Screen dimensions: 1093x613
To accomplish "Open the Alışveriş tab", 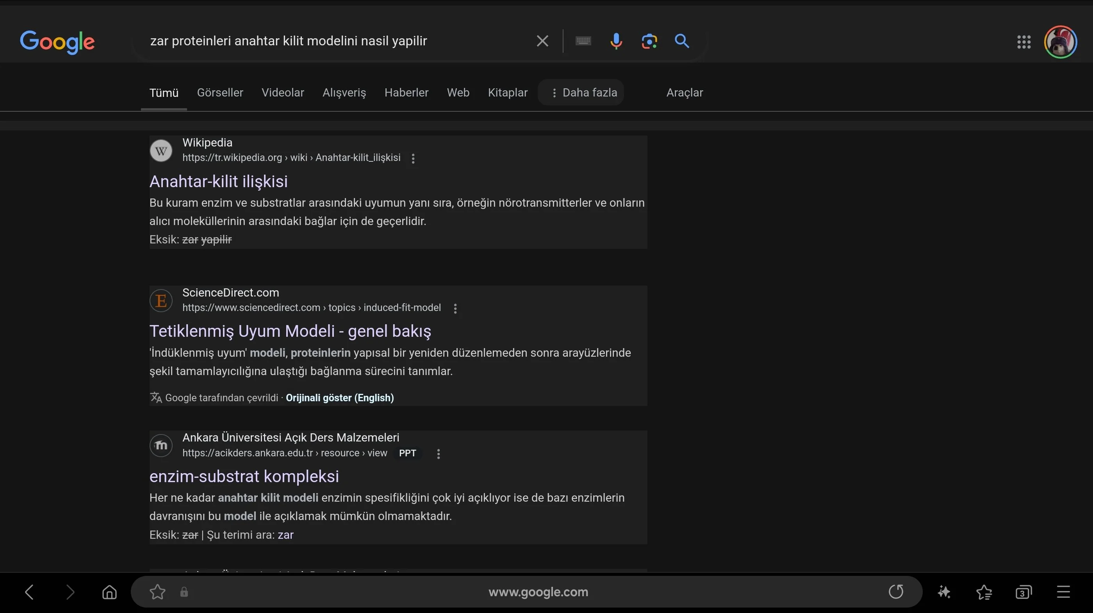I will click(x=344, y=93).
